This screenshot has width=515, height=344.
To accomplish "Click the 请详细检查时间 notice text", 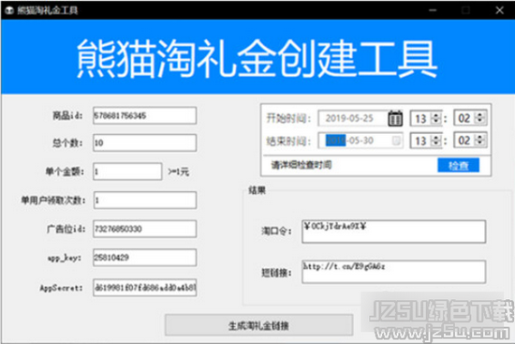I will coord(302,165).
